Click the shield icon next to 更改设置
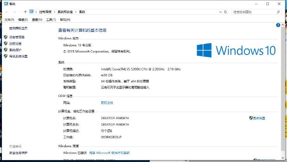 pos(251,118)
